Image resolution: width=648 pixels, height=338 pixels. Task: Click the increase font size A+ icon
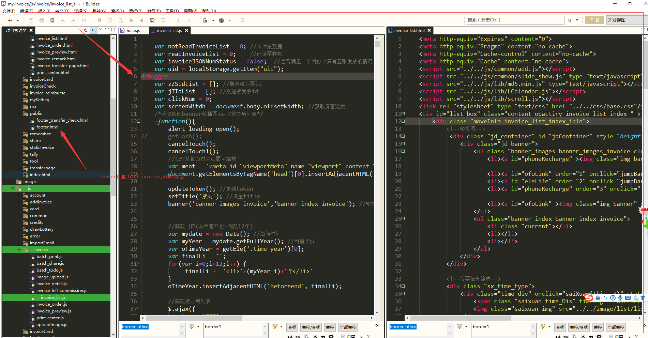point(179,20)
